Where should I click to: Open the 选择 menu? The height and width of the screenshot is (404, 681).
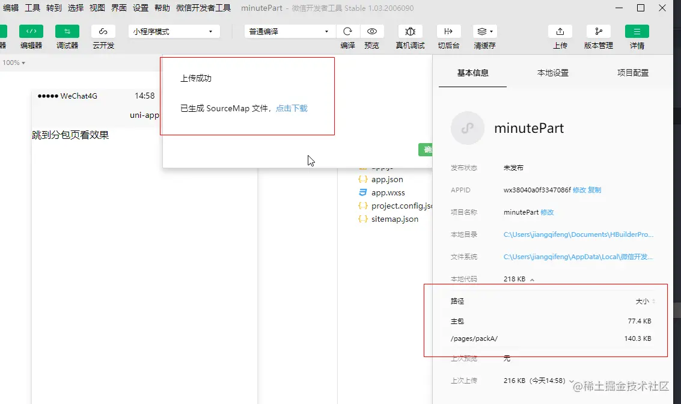[x=76, y=8]
